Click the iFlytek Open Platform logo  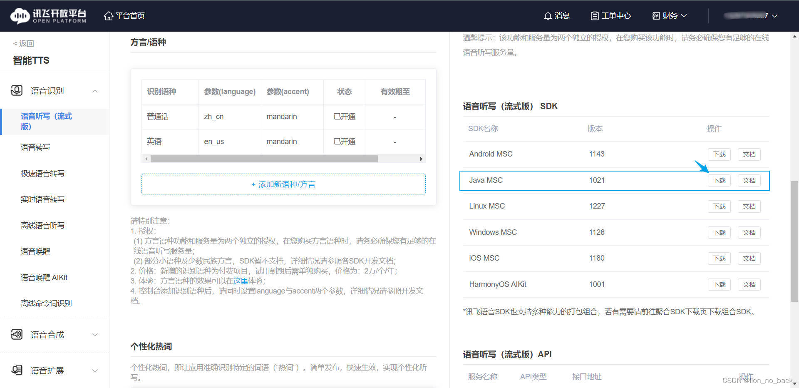coord(48,16)
